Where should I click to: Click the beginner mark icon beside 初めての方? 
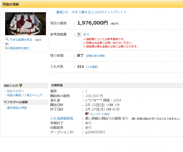coord(20,85)
